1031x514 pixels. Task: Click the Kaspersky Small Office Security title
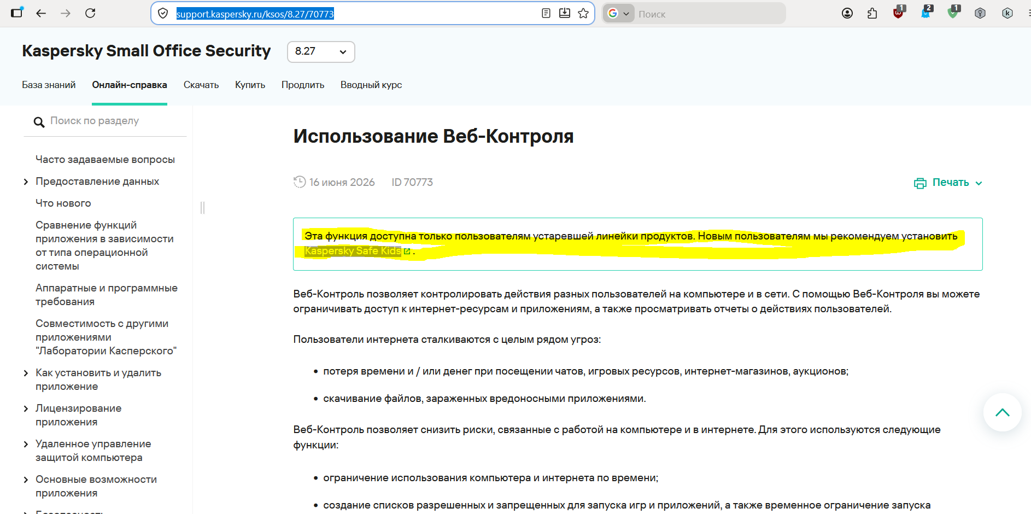point(147,51)
